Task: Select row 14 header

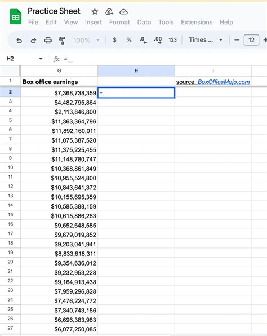Action: click(10, 205)
